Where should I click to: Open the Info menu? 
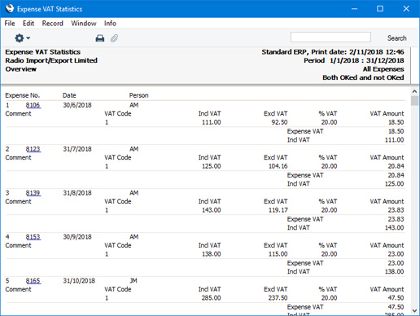[x=110, y=24]
